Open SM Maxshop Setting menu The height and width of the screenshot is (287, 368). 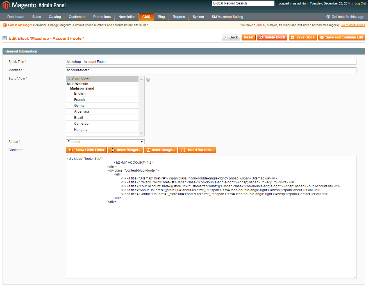[228, 17]
